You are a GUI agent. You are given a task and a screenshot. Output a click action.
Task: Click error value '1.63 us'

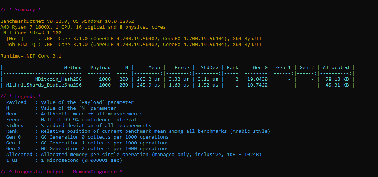coord(179,85)
